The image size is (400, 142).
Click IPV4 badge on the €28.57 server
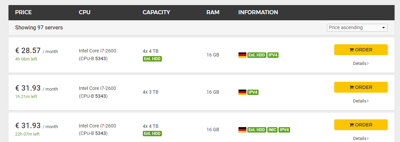(273, 55)
